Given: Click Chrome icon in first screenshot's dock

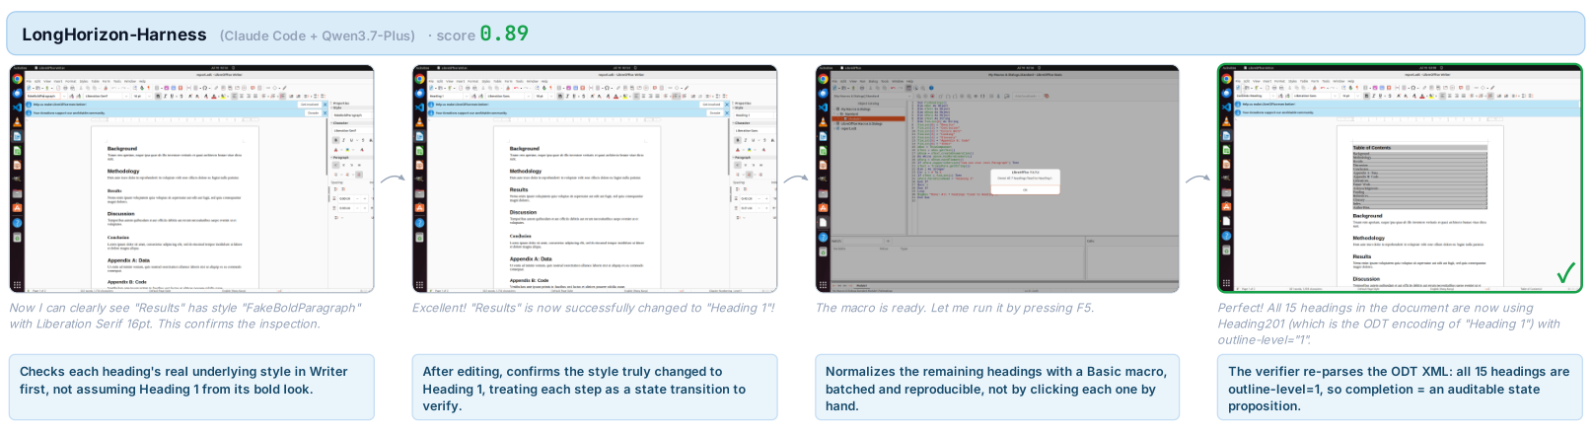Looking at the screenshot, I should coord(17,79).
